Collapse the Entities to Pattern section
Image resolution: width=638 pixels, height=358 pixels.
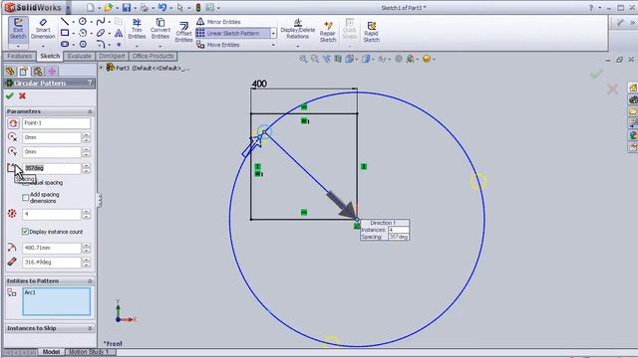click(90, 280)
